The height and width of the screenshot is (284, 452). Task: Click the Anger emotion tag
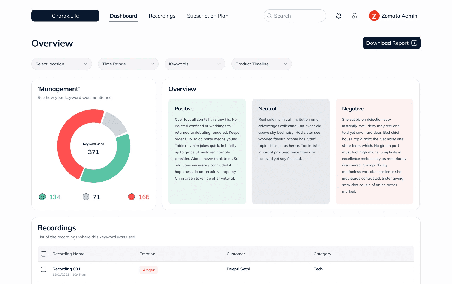coord(149,270)
